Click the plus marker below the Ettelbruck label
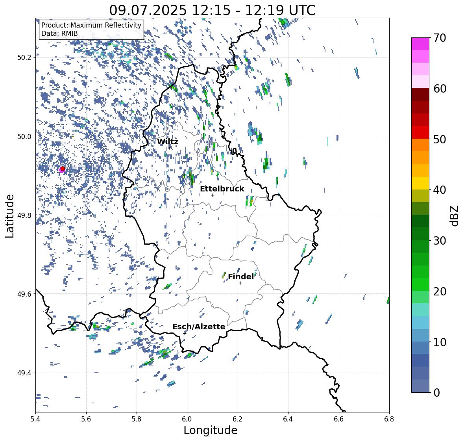 [213, 195]
